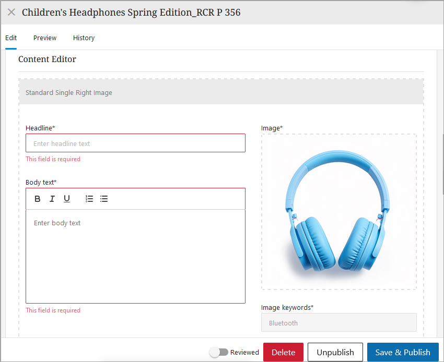The height and width of the screenshot is (362, 444).
Task: Toggle the Reviewed switch
Action: (219, 352)
